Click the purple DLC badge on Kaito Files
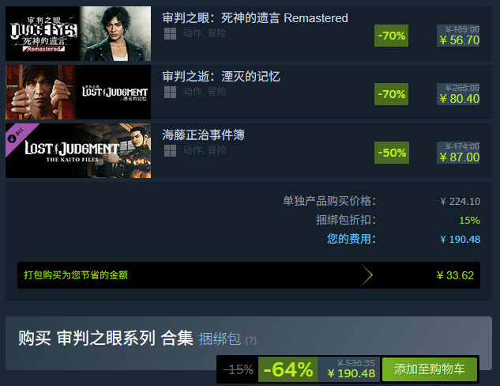500x386 pixels. pos(17,136)
